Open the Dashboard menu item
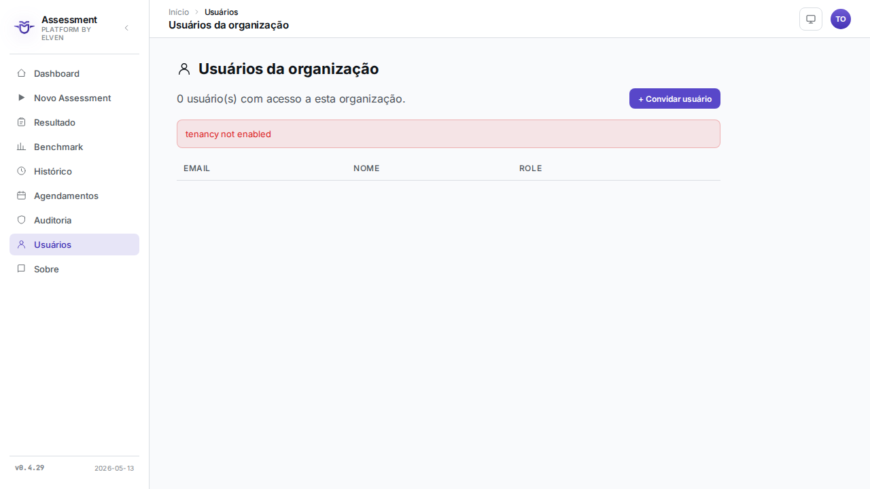 coord(74,73)
